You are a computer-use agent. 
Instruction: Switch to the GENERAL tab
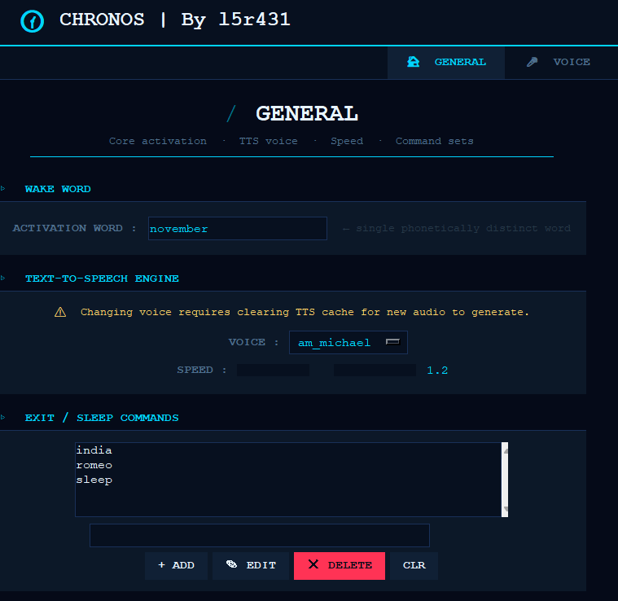(x=445, y=62)
